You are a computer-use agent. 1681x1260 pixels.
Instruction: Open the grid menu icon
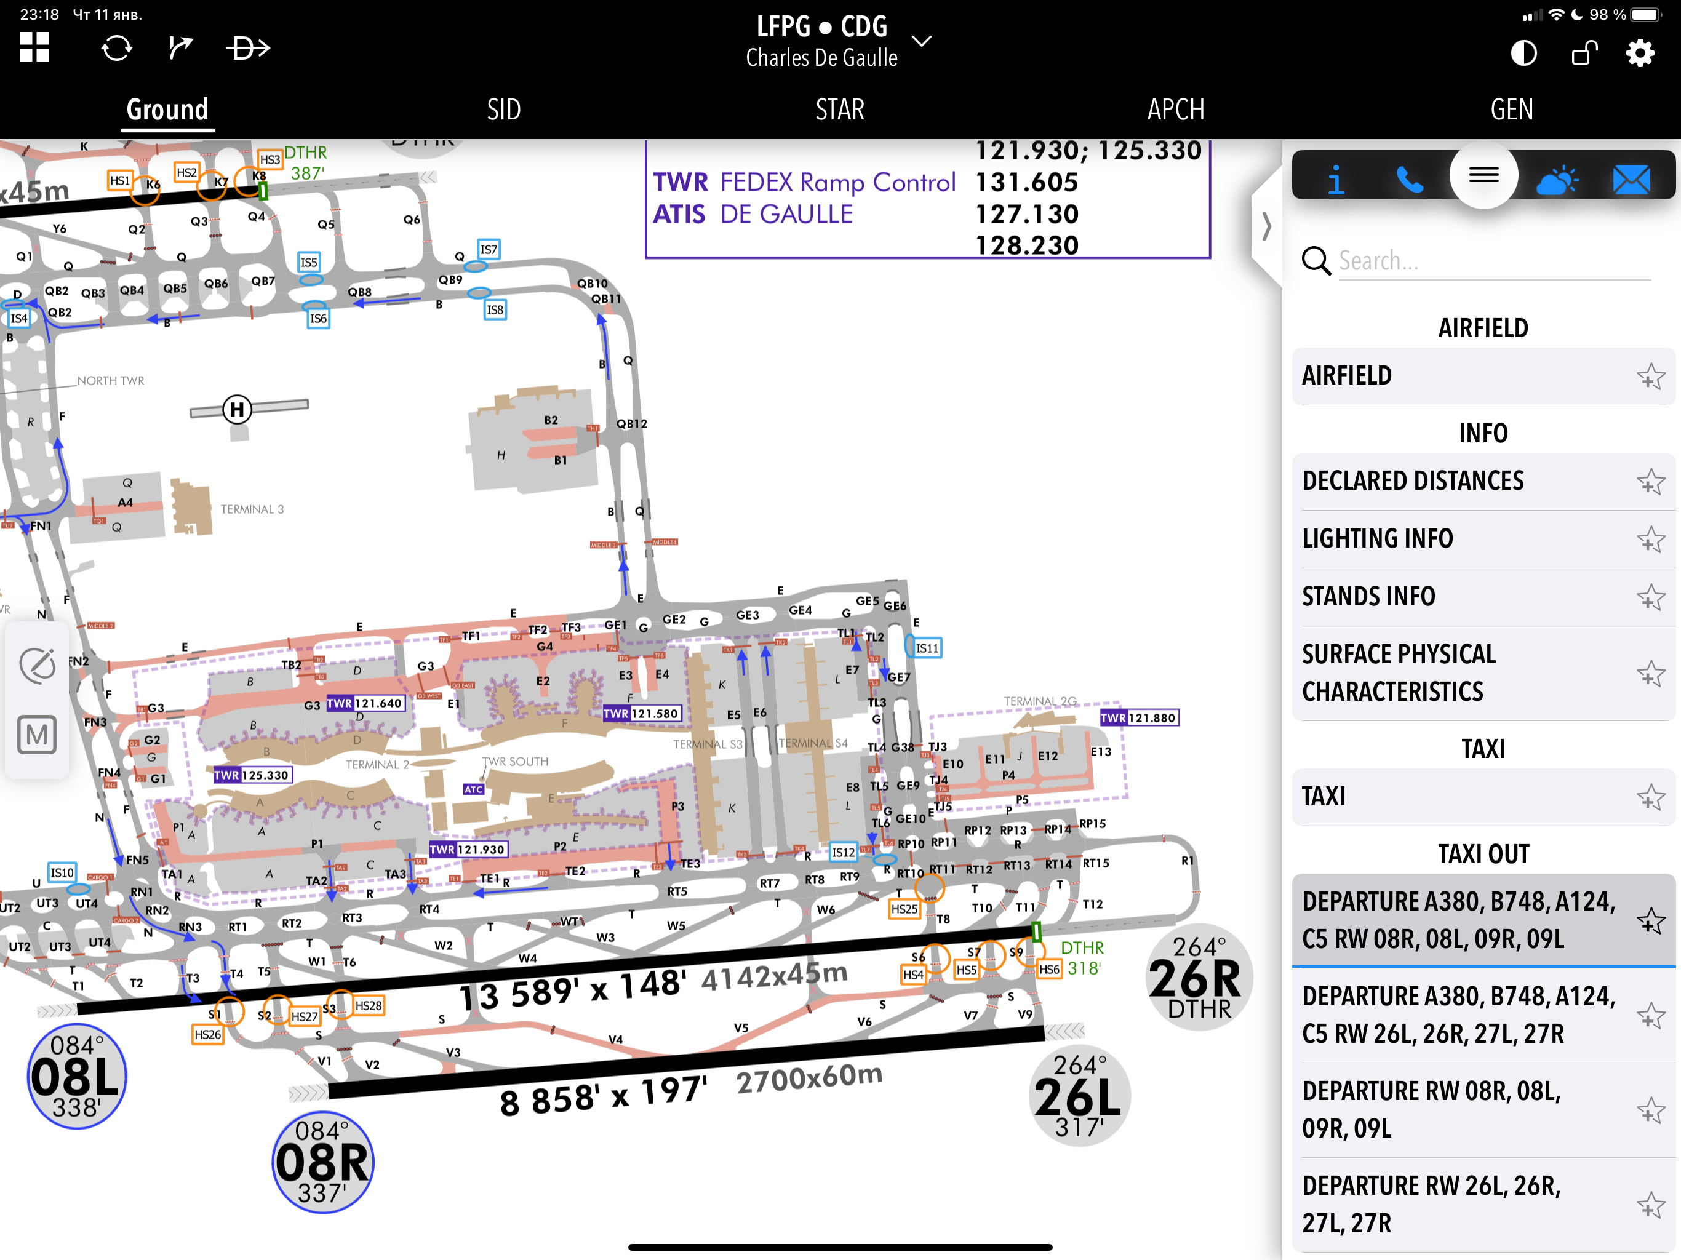coord(34,47)
